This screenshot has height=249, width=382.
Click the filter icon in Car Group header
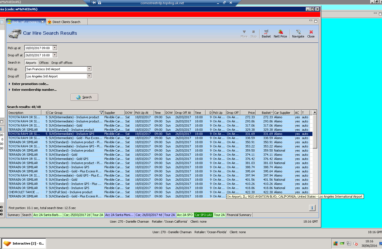(101, 113)
